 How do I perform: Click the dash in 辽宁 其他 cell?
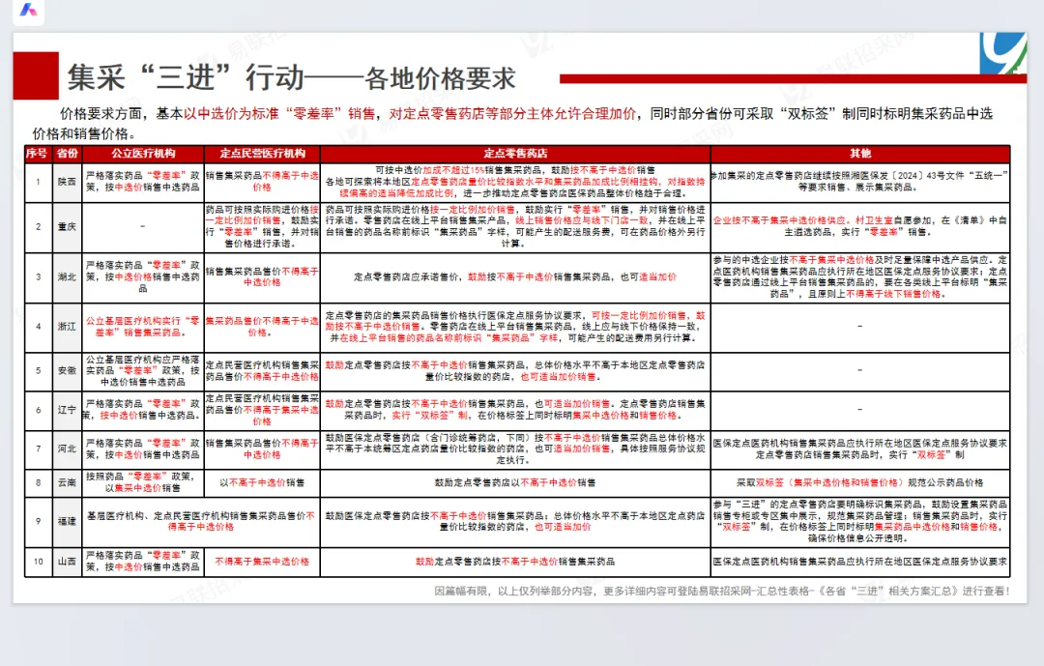(860, 410)
